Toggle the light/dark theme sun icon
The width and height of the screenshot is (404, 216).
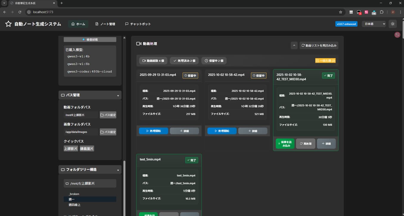(393, 24)
